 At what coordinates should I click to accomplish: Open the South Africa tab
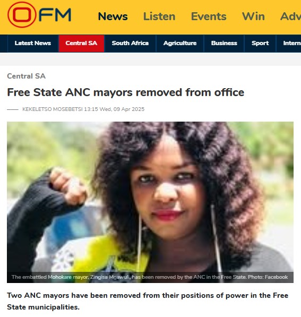click(130, 43)
